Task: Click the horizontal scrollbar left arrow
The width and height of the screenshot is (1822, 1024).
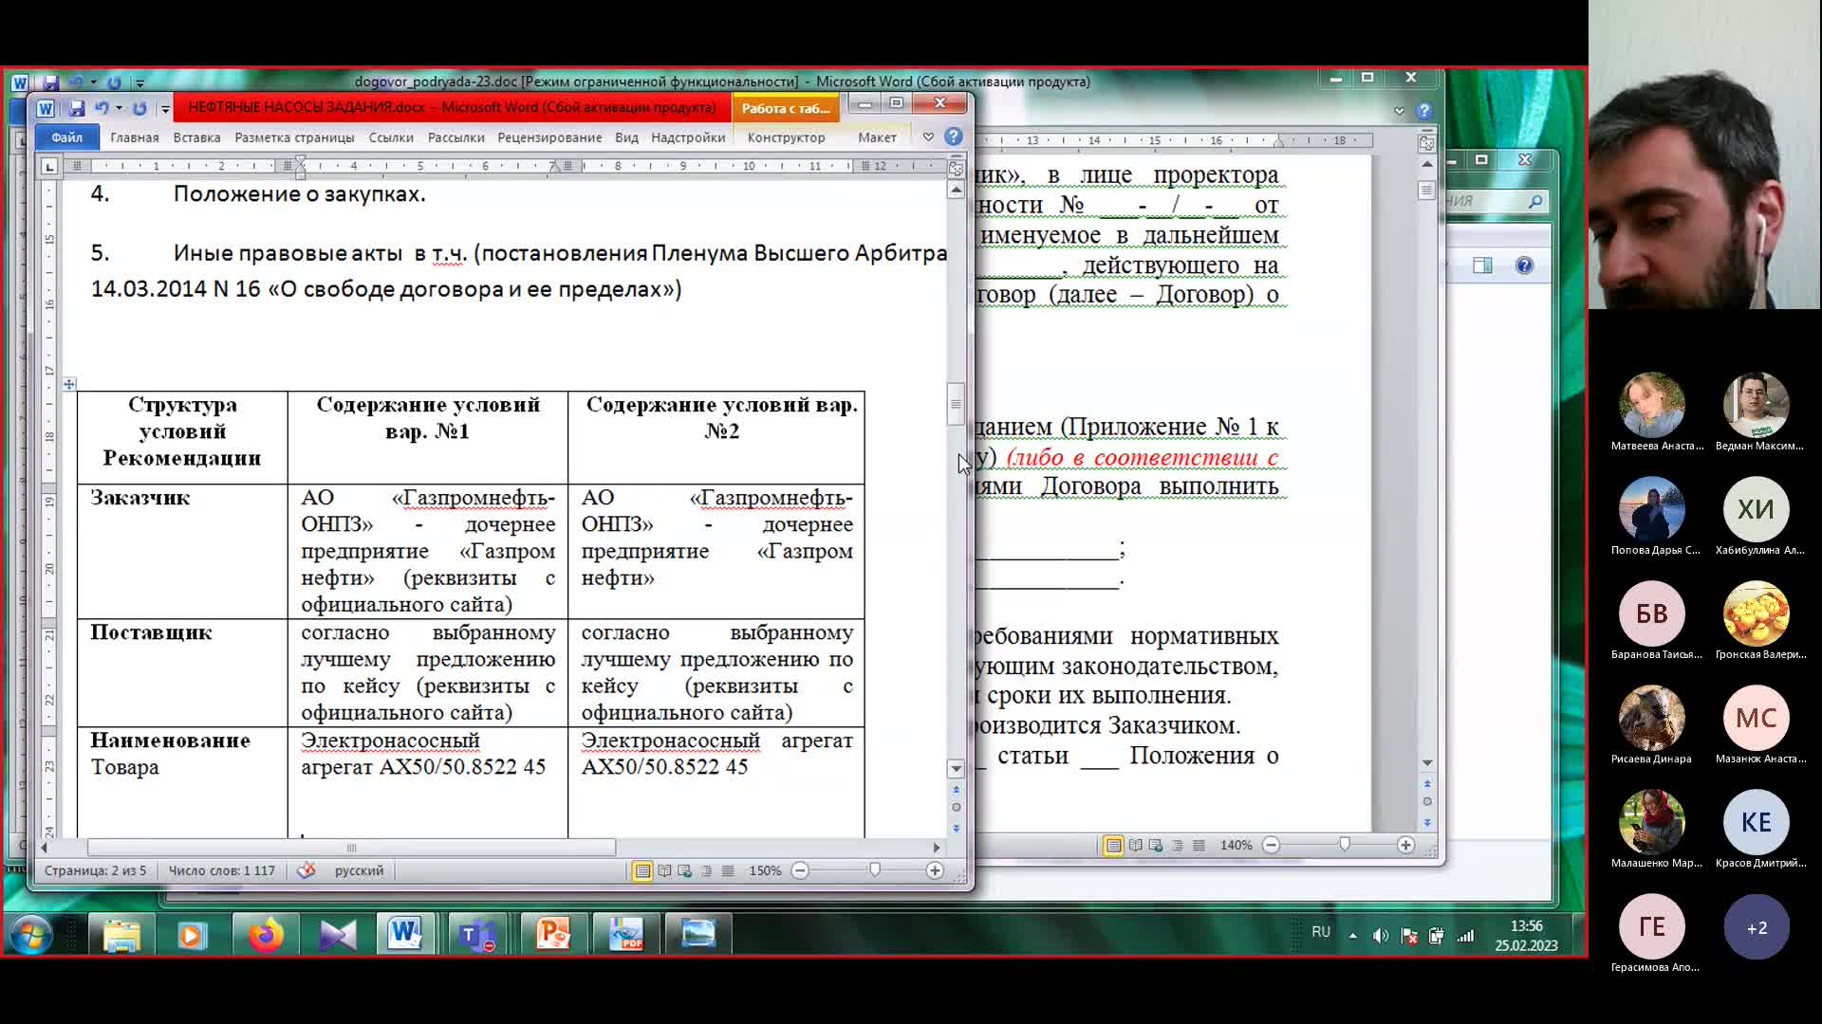Action: 44,848
